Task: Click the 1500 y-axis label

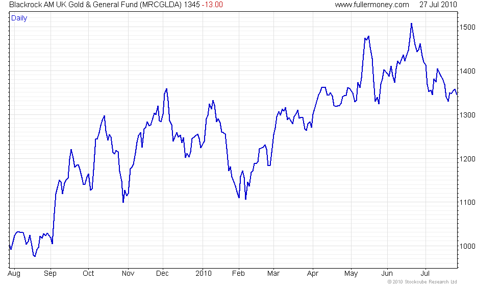Action: 467,27
